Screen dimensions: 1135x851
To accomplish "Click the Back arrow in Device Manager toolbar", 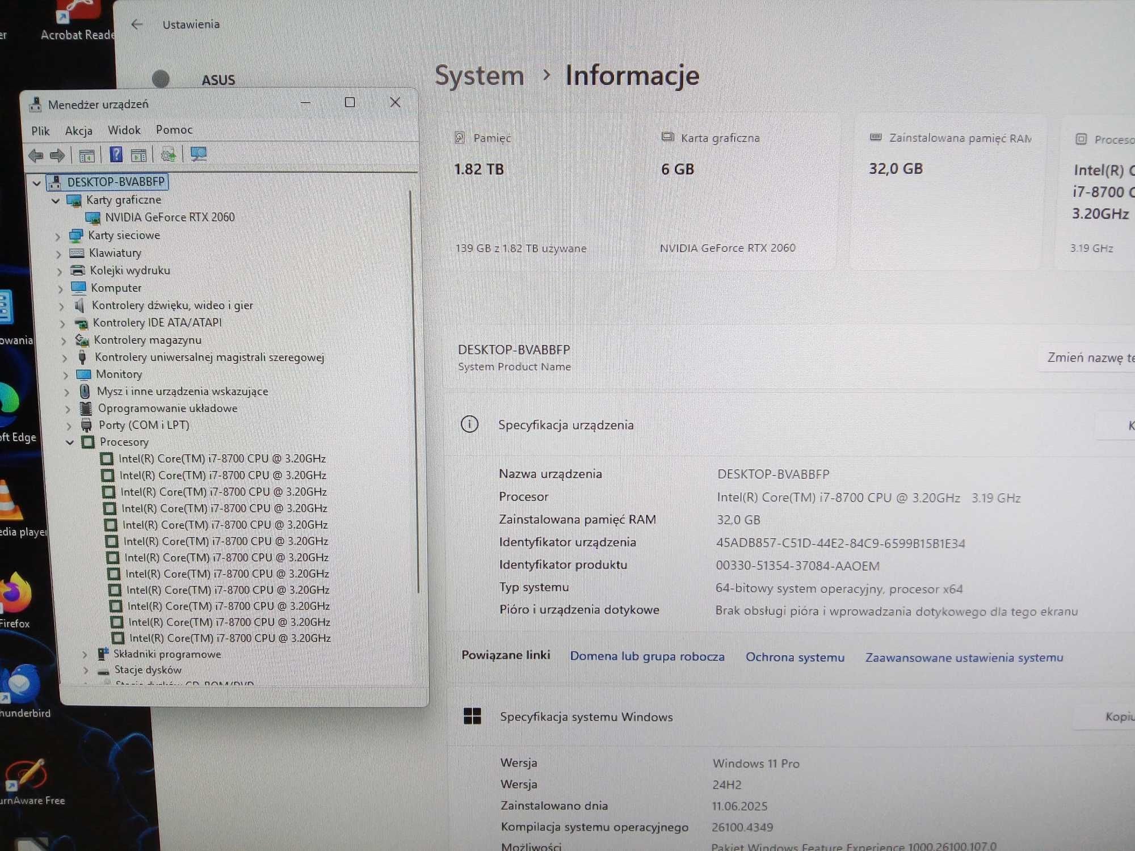I will (36, 155).
